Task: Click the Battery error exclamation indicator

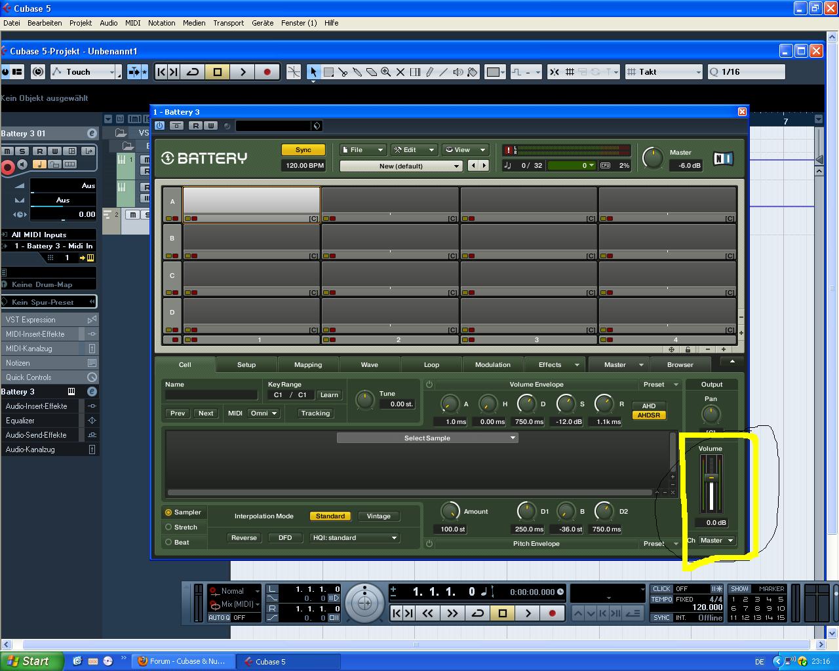Action: (x=508, y=150)
